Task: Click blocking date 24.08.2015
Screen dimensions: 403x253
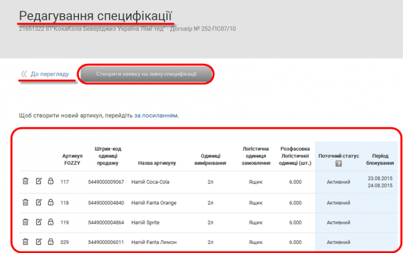Action: tap(380, 186)
